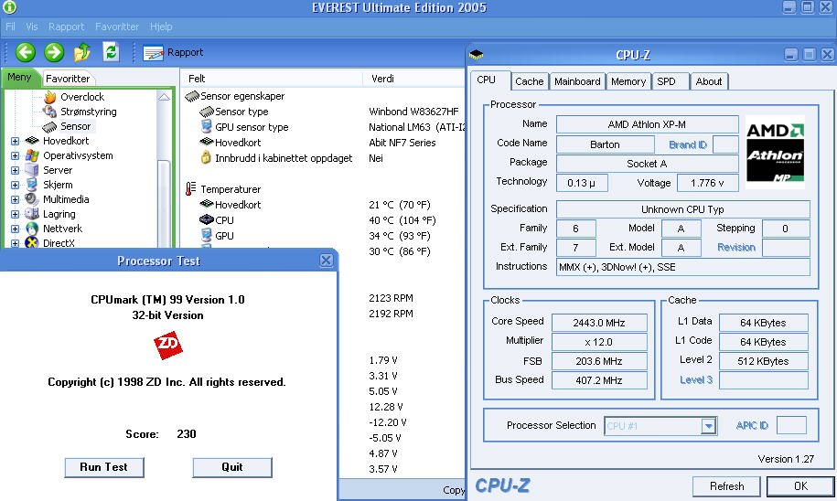Screen dimensions: 837x501
Task: Open the Fil menu
Action: (x=10, y=27)
